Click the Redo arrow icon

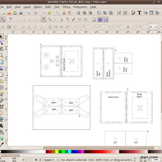(x=49, y=13)
